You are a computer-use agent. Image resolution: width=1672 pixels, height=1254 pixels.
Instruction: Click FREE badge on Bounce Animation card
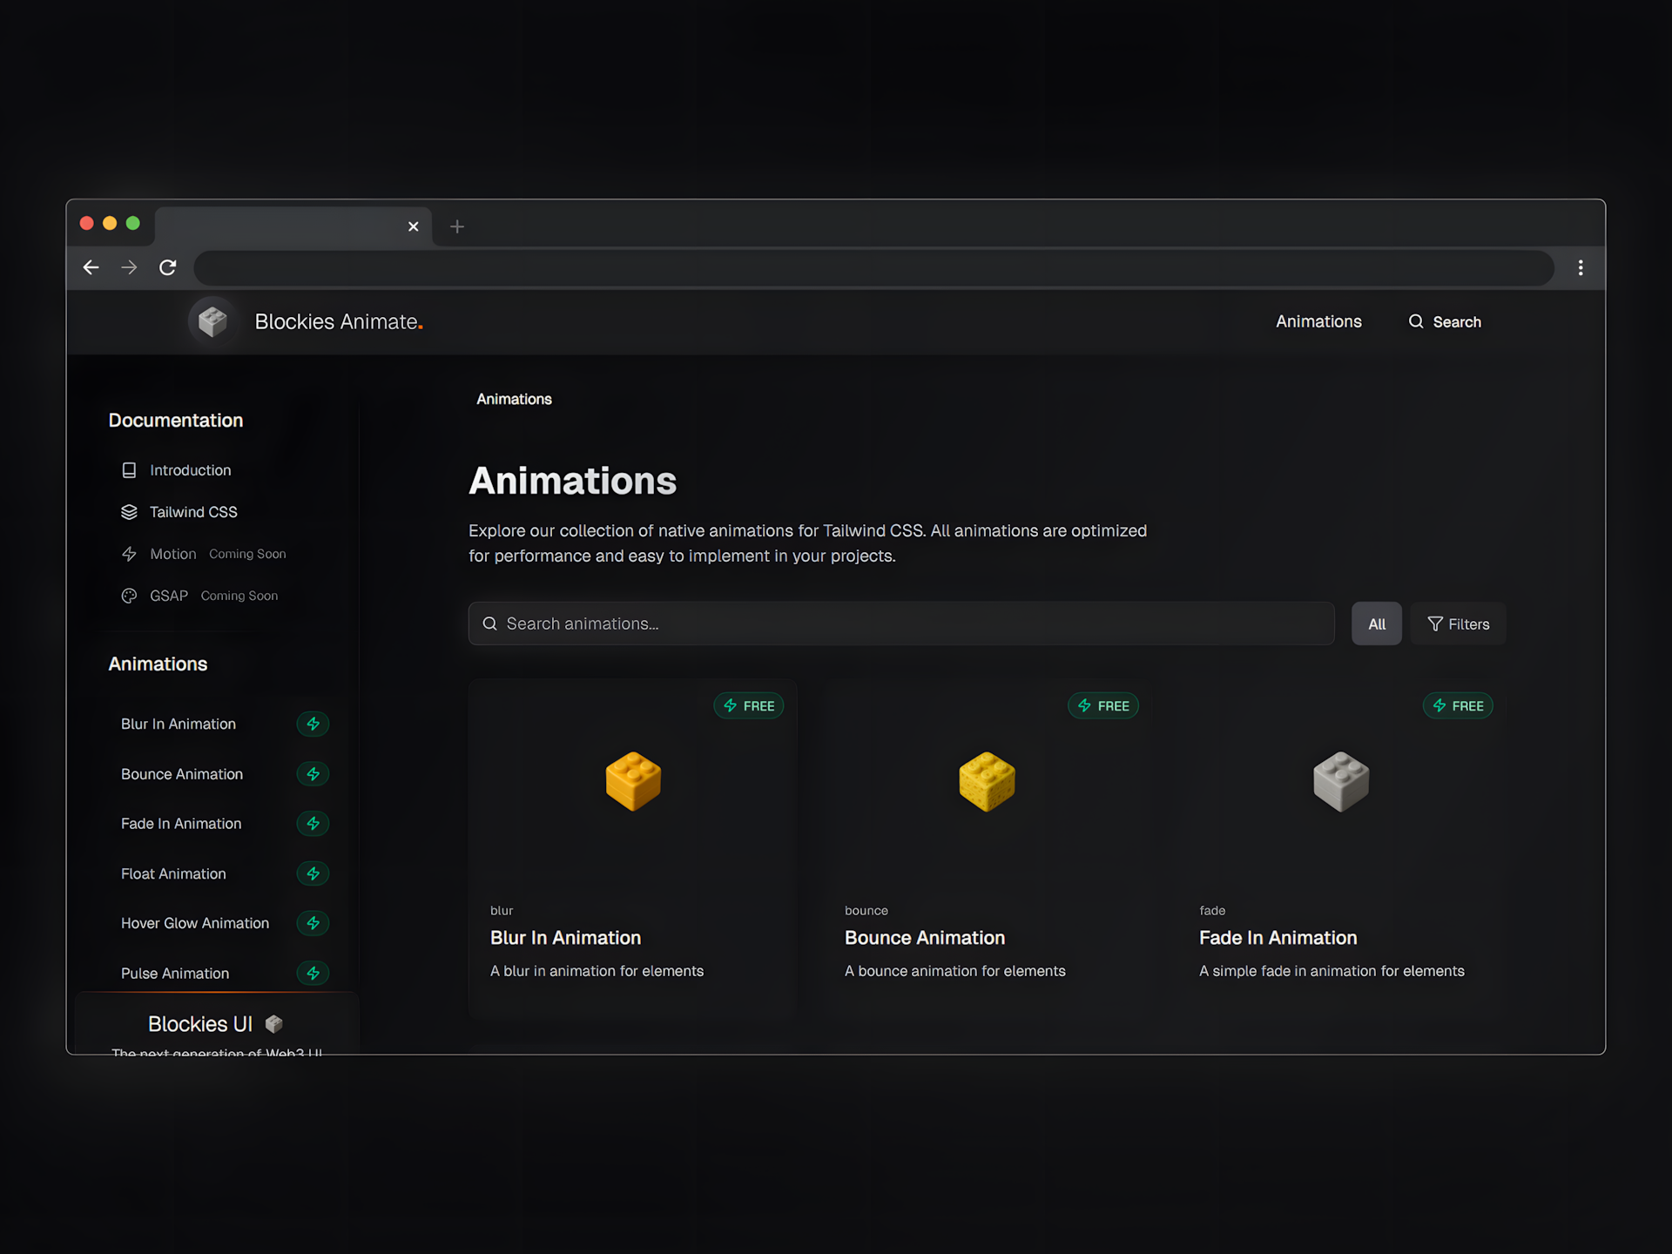[1103, 705]
